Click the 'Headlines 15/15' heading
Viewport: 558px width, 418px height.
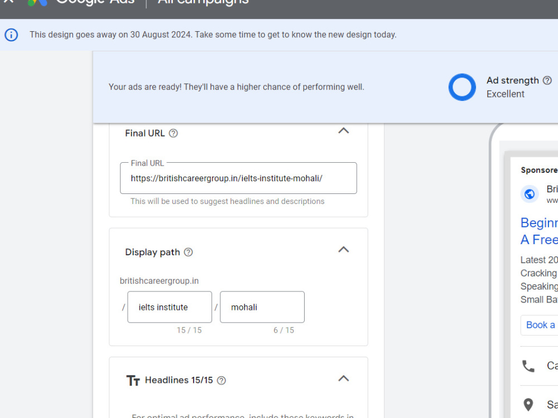[x=179, y=380]
